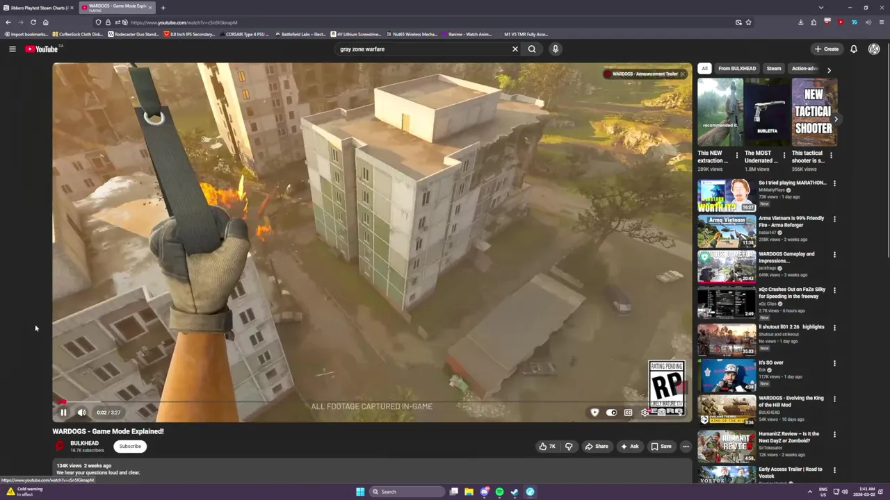Like the video with thumbs up
The height and width of the screenshot is (500, 890).
click(547, 447)
